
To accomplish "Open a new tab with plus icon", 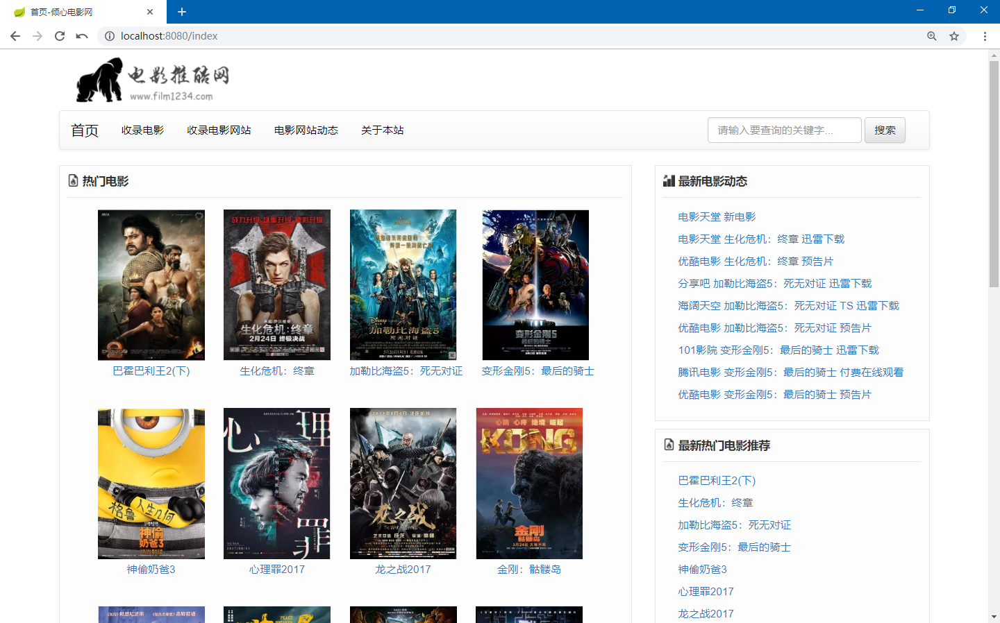I will [x=182, y=12].
